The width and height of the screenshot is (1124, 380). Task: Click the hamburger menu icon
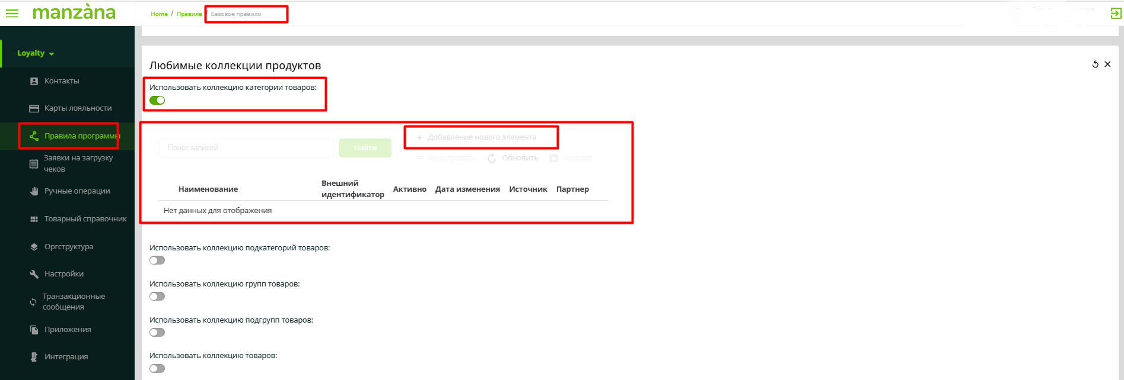coord(12,13)
